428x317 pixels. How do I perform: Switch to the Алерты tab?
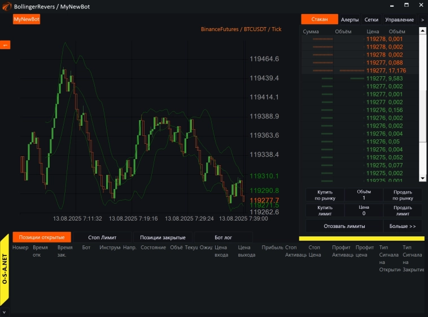click(x=350, y=20)
